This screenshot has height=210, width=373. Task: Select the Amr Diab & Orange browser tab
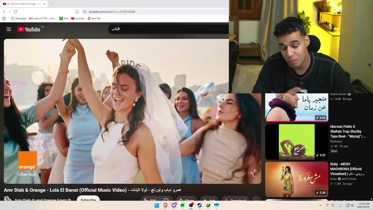pos(24,4)
